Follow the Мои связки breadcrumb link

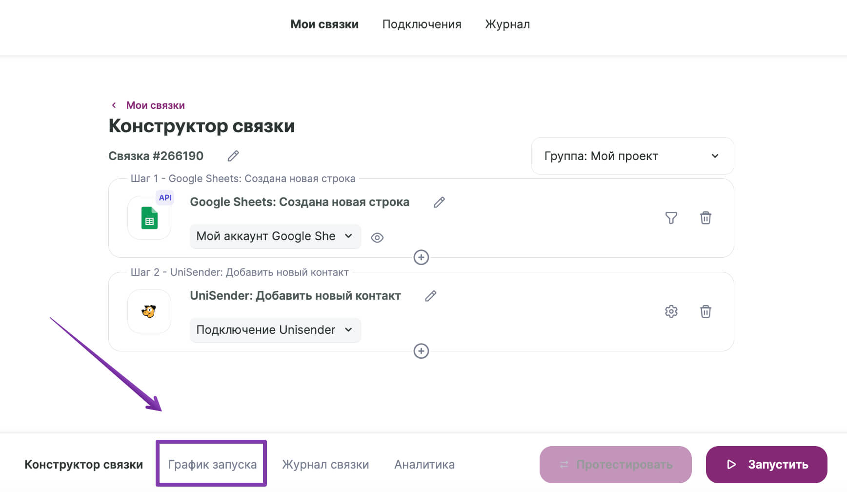[155, 105]
